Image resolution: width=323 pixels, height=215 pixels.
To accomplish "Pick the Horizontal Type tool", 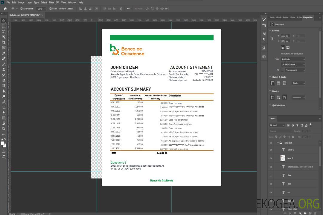I will (4, 107).
